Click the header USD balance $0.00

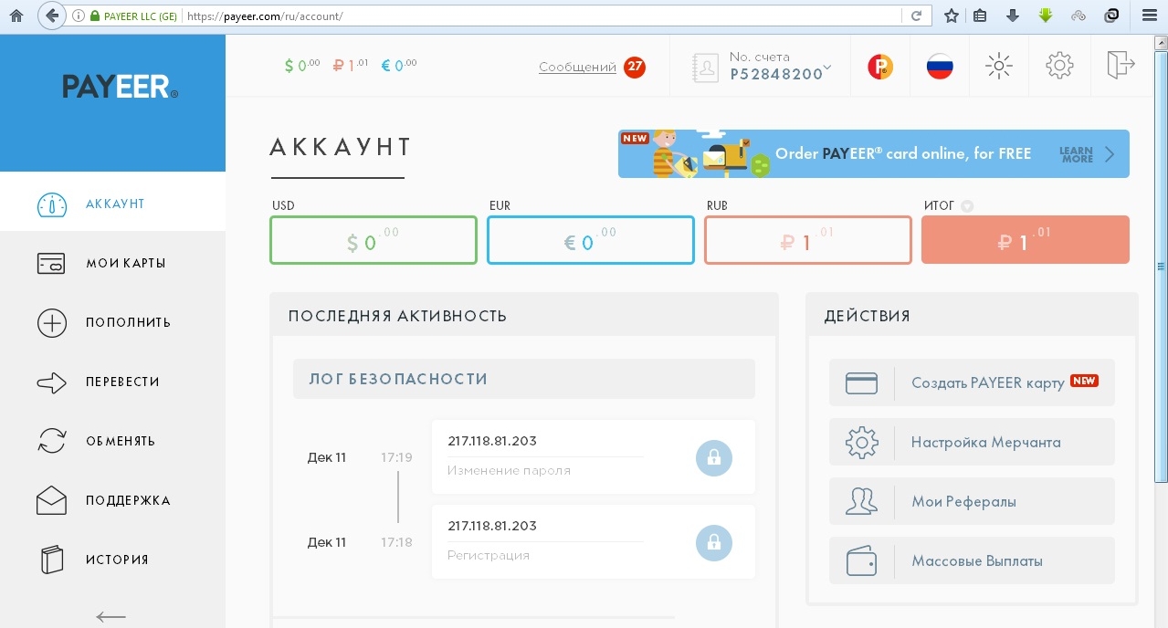(302, 65)
